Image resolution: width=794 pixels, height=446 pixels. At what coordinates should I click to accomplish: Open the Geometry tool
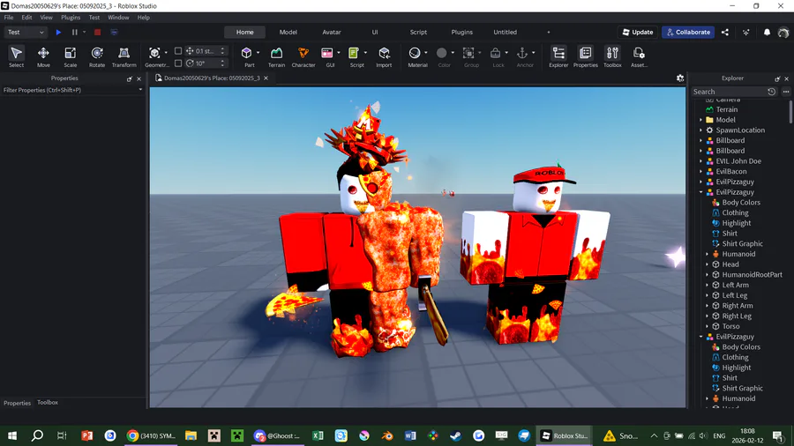point(154,56)
